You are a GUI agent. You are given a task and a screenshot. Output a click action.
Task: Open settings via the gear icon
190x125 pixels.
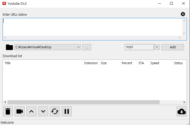tap(183, 14)
